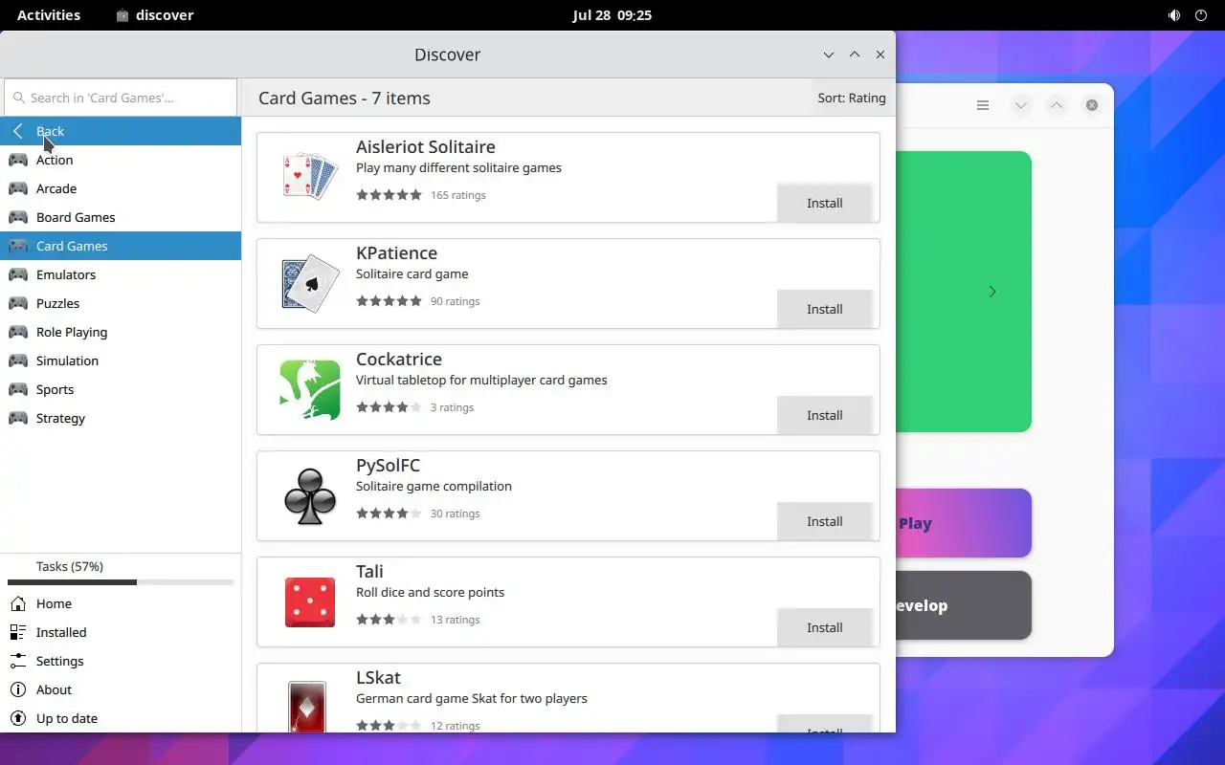Image resolution: width=1225 pixels, height=765 pixels.
Task: Click the volume icon in the top bar
Action: coord(1174,15)
